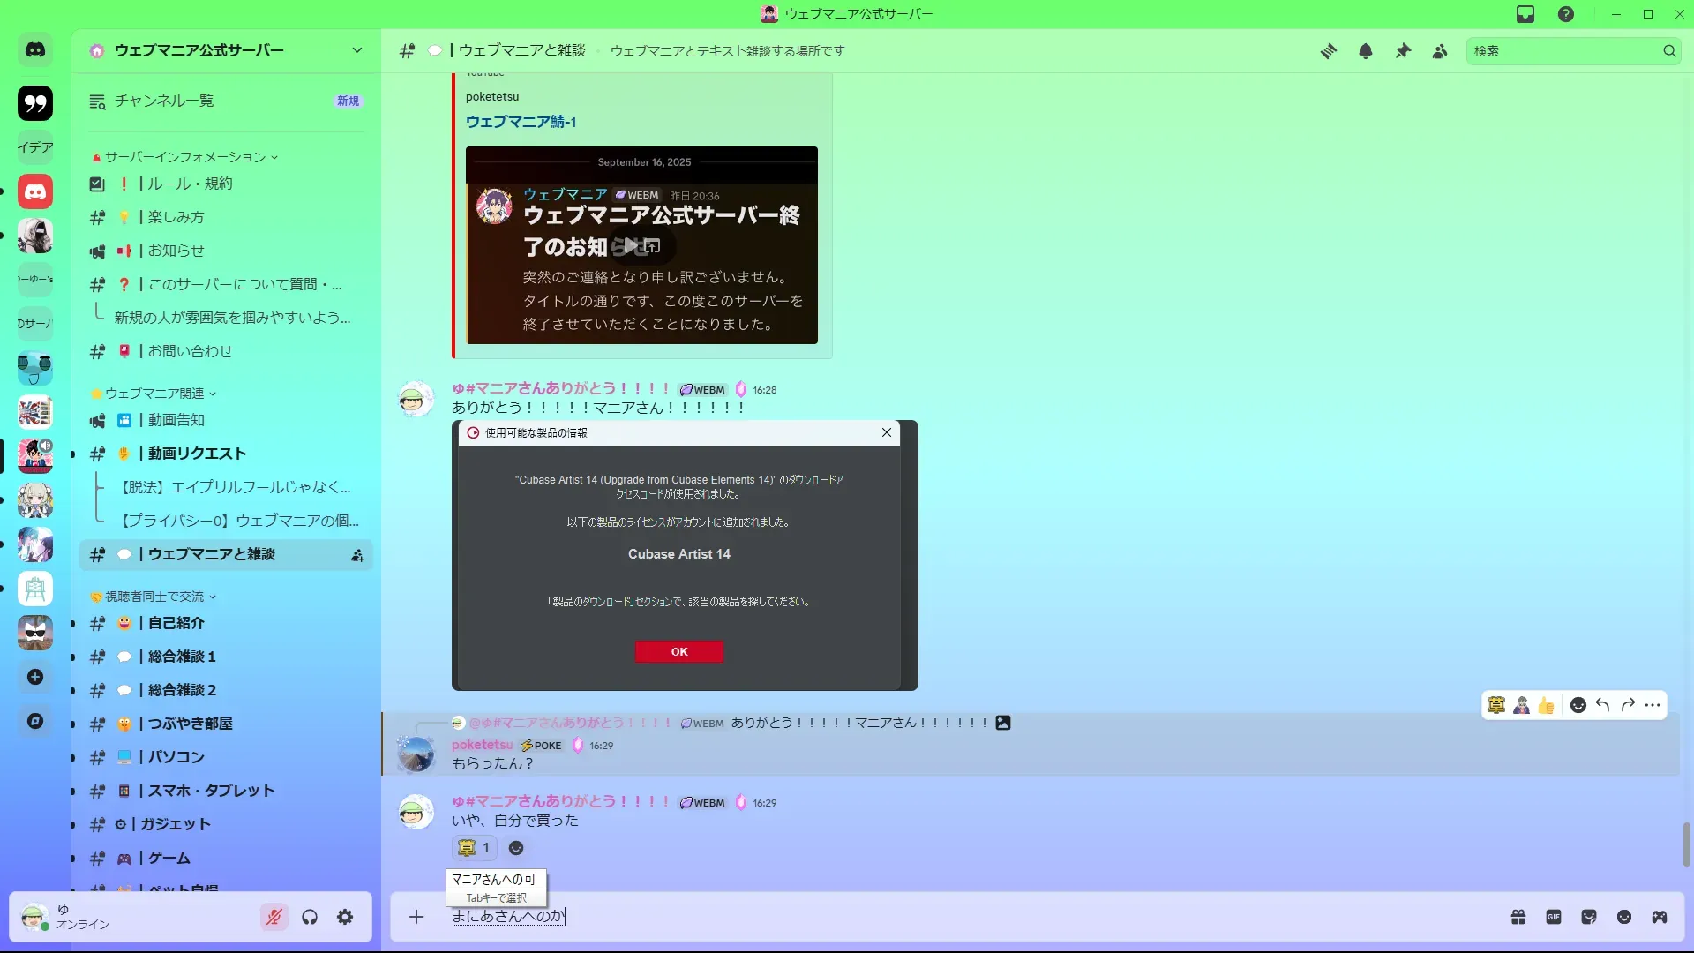Image resolution: width=1694 pixels, height=953 pixels.
Task: Click the notification bell icon
Action: coord(1366,51)
